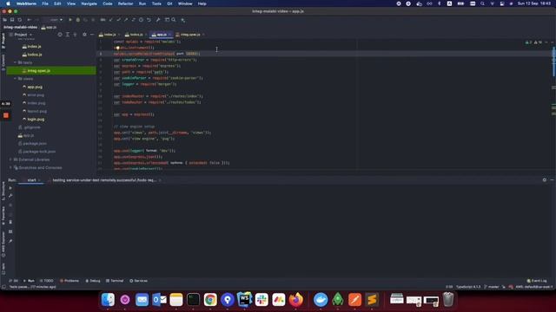Select the app.js editor tab
This screenshot has height=312, width=556.
tap(162, 35)
